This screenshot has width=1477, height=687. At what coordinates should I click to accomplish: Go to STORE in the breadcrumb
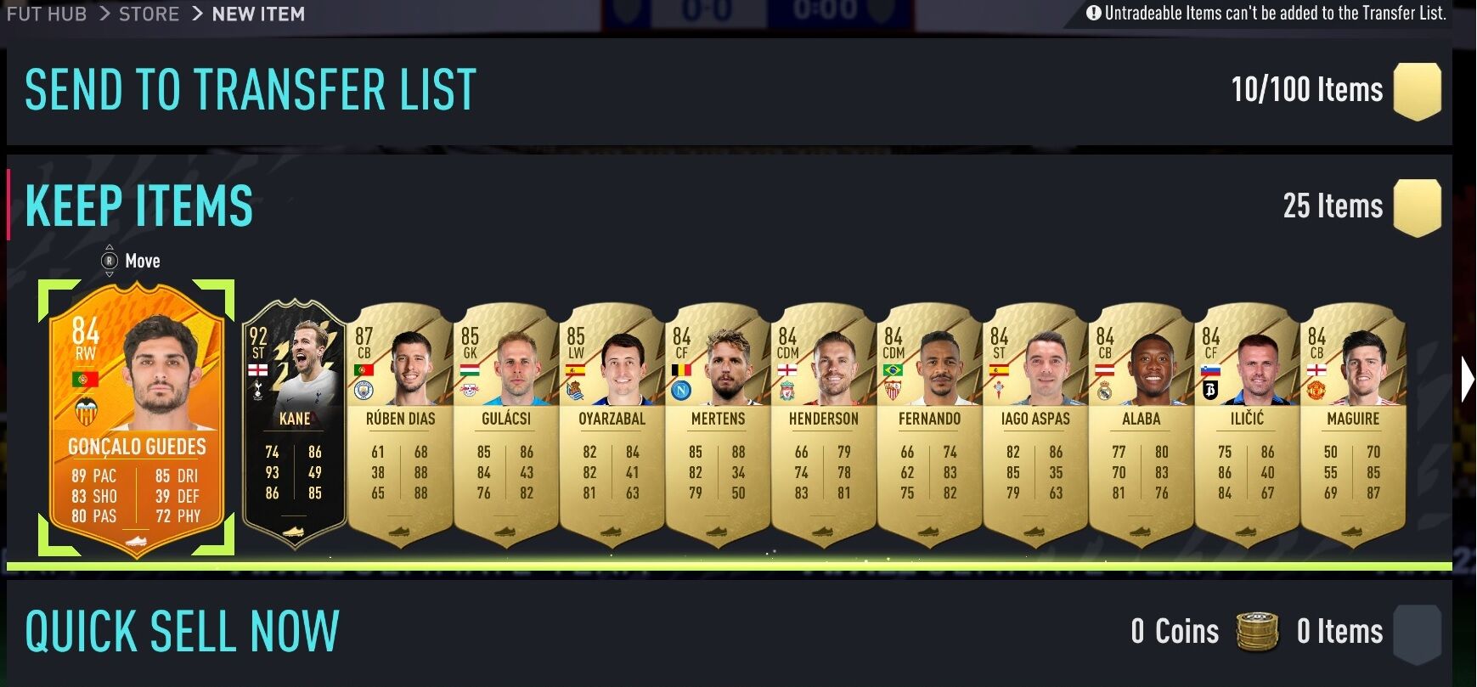coord(149,14)
